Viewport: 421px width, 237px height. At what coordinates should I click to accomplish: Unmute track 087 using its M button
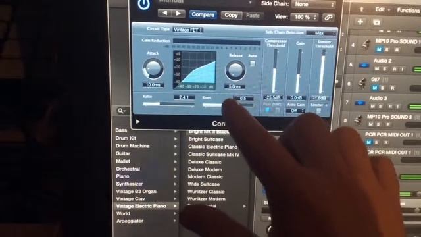click(375, 88)
